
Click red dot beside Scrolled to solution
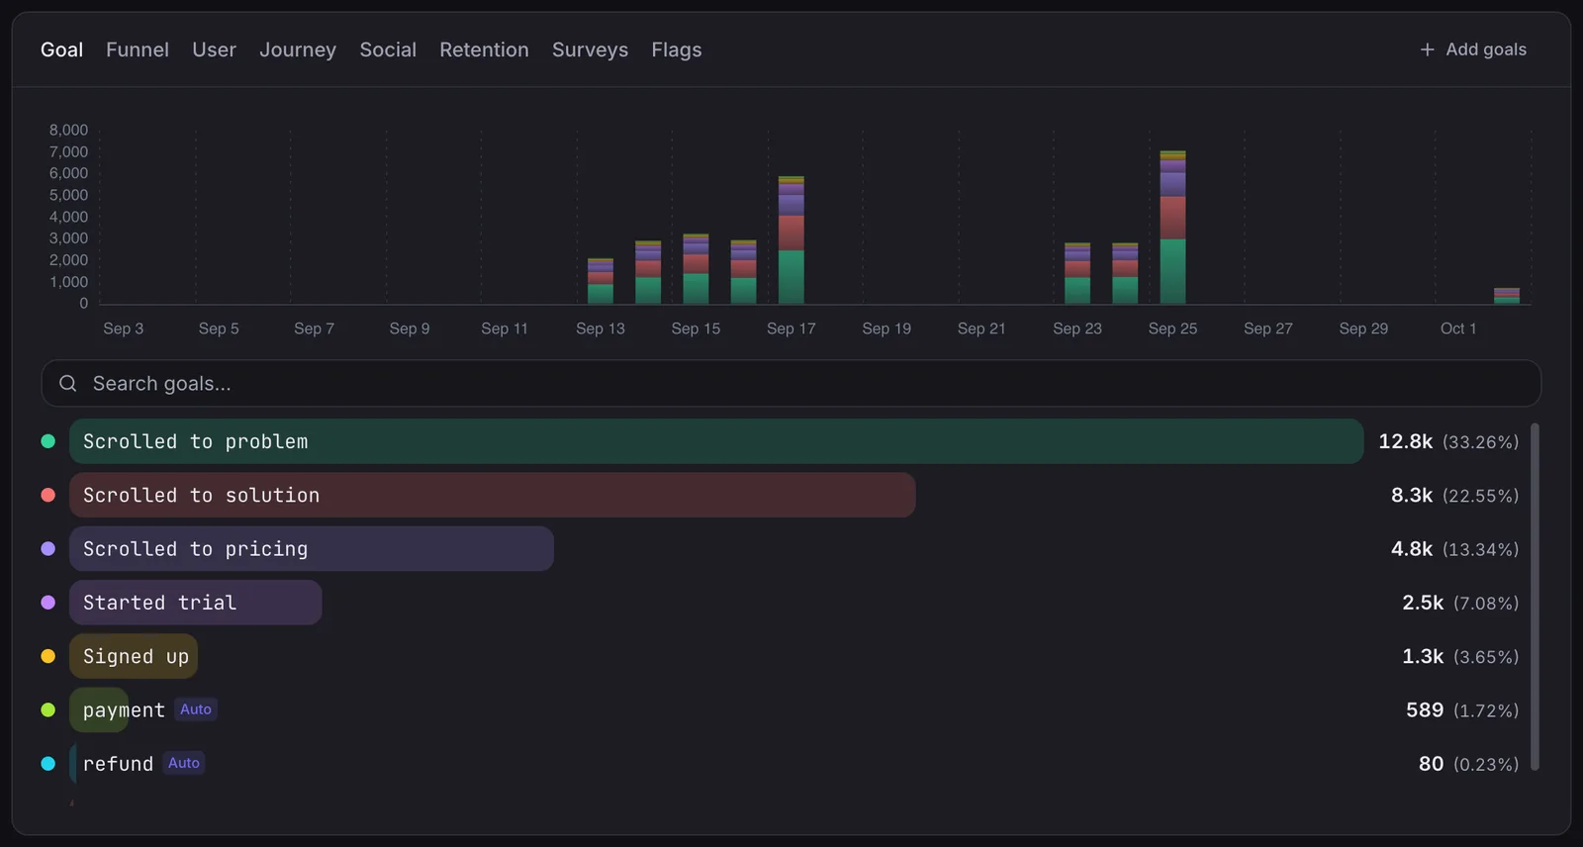click(x=47, y=495)
